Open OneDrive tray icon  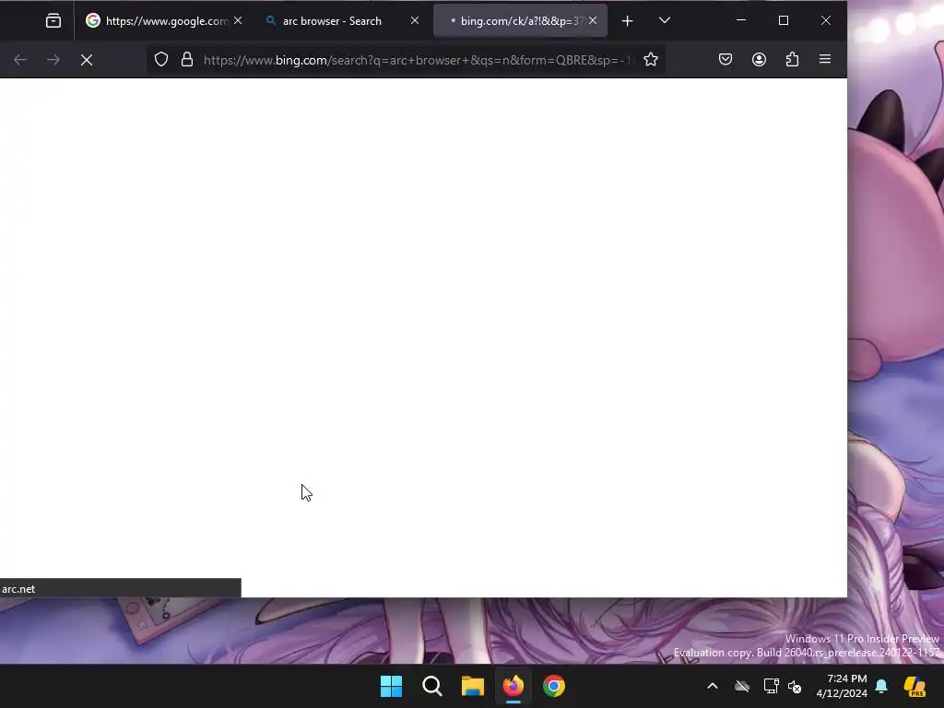[742, 686]
